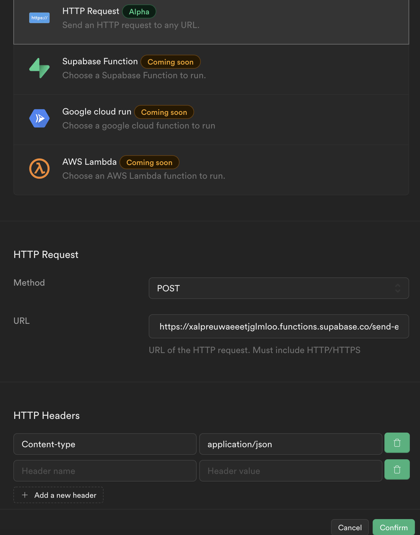420x535 pixels.
Task: Focus the empty Header name field
Action: click(x=105, y=471)
